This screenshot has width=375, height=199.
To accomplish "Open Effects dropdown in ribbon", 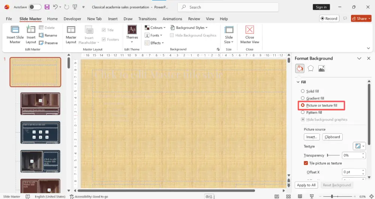I will coord(154,43).
